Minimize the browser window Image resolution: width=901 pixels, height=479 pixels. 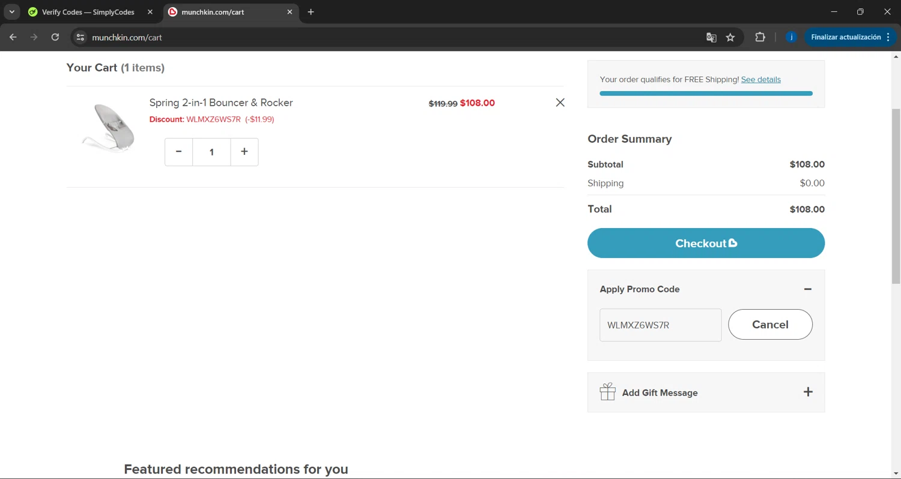coord(833,12)
